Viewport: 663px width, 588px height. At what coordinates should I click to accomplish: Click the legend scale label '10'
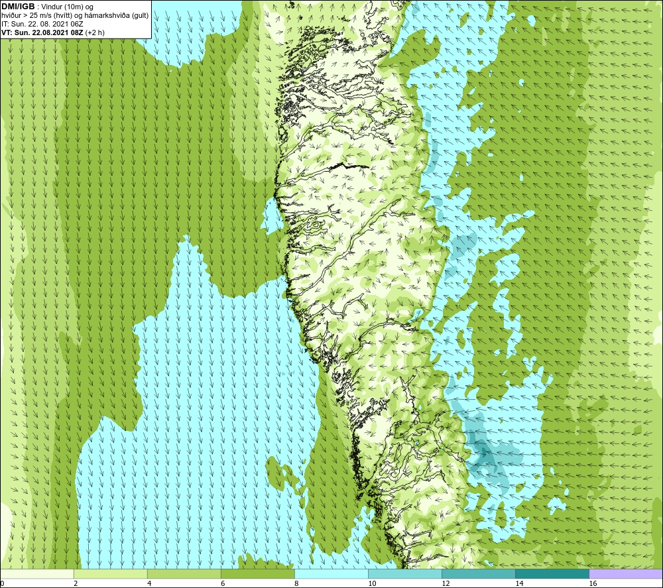[372, 584]
